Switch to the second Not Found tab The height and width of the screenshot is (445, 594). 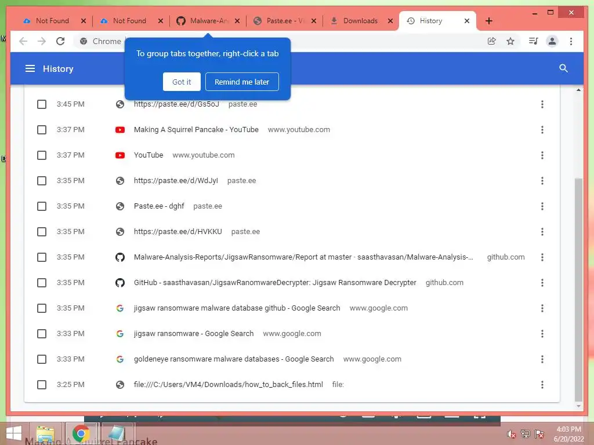129,21
